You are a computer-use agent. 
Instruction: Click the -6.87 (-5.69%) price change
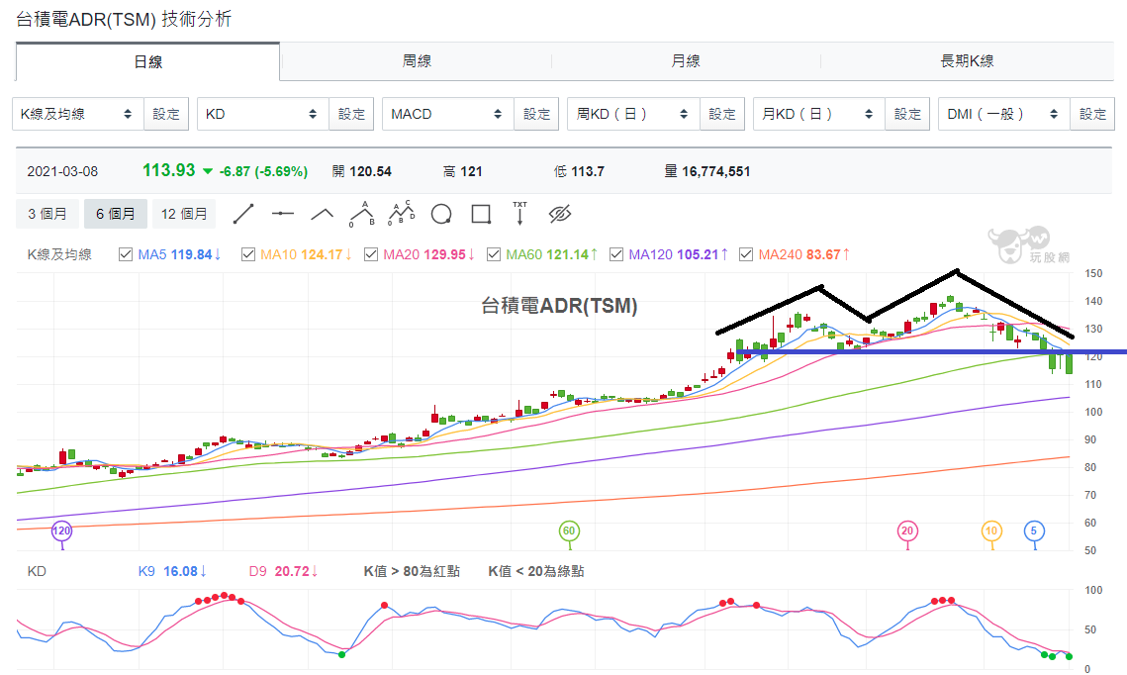point(264,172)
